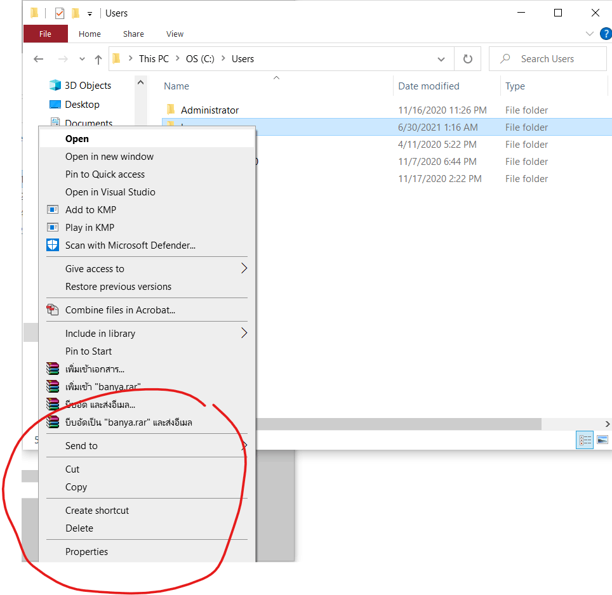Choose Create shortcut
Viewport: 612px width, 595px height.
[147, 511]
